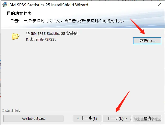Screen dimensions: 165x125
Task: Click the installer icon in title bar
Action: (x=4, y=5)
